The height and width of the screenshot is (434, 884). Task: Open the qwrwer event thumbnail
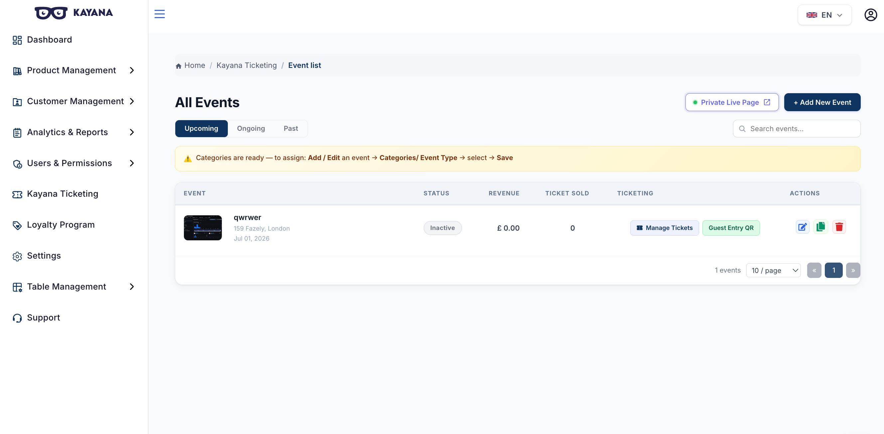[x=203, y=228]
